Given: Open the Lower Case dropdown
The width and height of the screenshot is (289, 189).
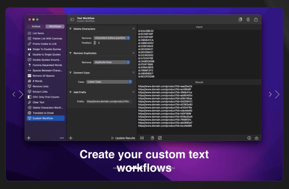Looking at the screenshot, I should (109, 82).
